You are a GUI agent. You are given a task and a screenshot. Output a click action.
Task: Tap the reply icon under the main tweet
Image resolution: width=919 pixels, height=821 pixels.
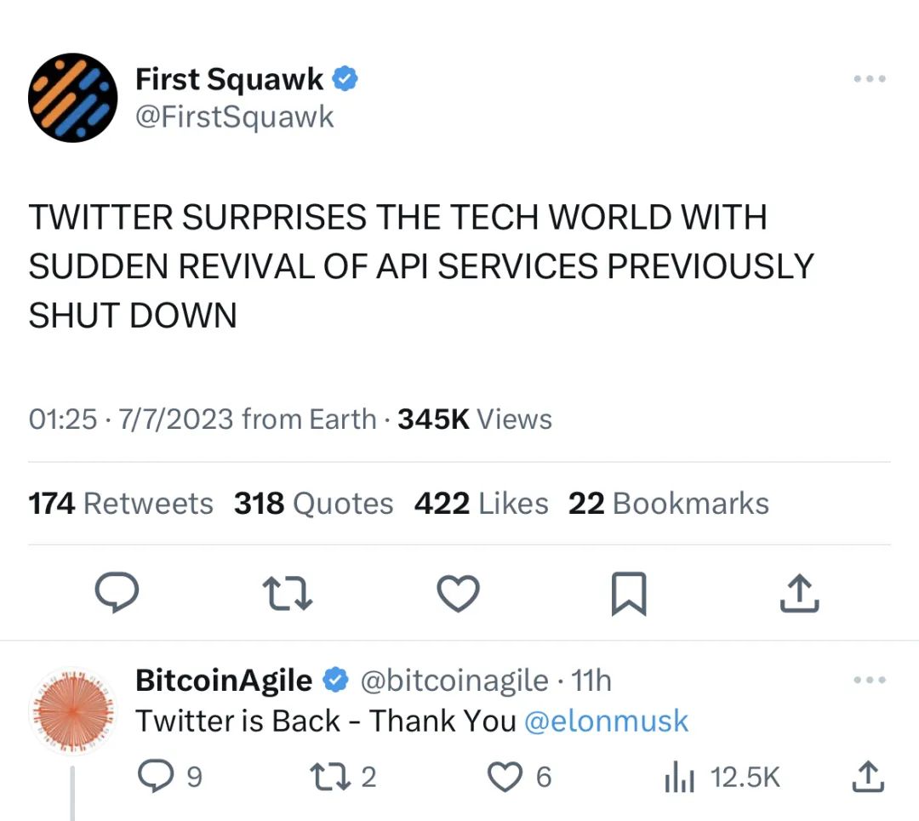click(116, 593)
